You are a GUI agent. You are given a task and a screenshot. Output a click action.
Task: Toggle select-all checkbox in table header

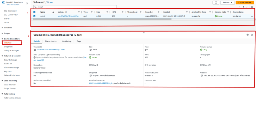pos(34,12)
